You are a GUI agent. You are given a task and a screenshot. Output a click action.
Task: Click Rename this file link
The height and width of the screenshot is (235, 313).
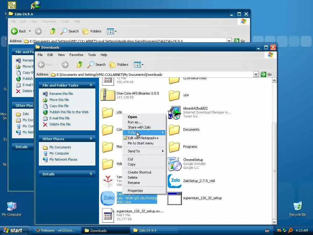[61, 94]
